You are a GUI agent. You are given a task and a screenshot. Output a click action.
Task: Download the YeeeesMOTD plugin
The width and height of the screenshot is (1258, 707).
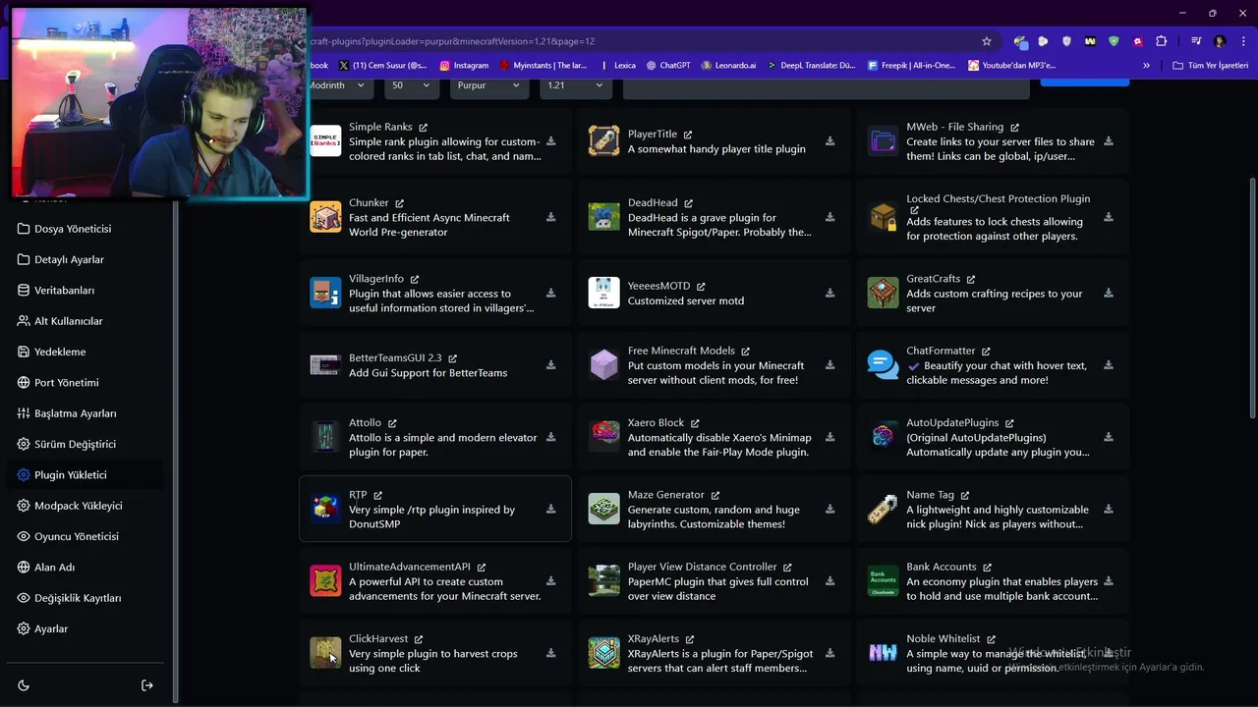click(x=829, y=293)
